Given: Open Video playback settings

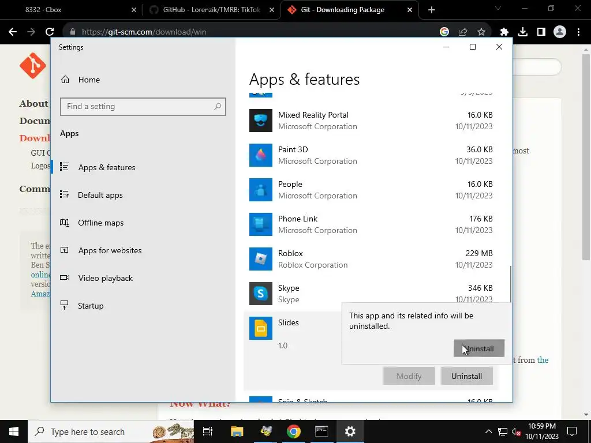Looking at the screenshot, I should click(x=105, y=278).
